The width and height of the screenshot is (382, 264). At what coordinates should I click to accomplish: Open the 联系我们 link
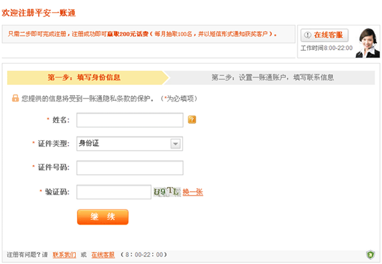click(64, 254)
